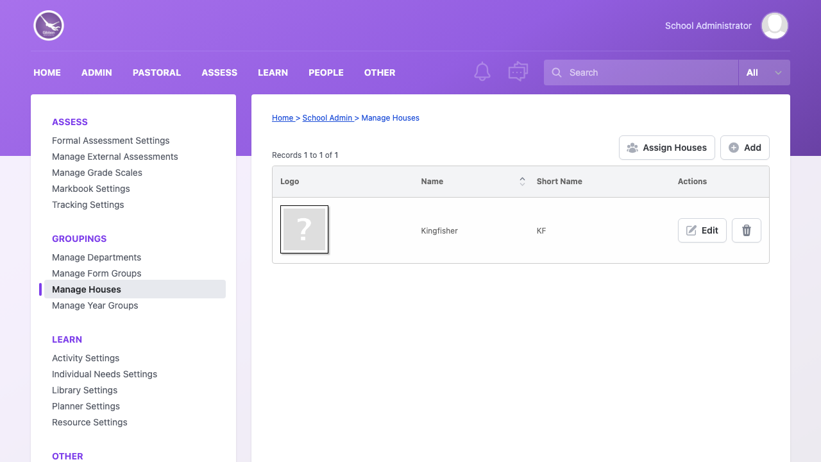
Task: Edit the Kingfisher house
Action: (x=702, y=230)
